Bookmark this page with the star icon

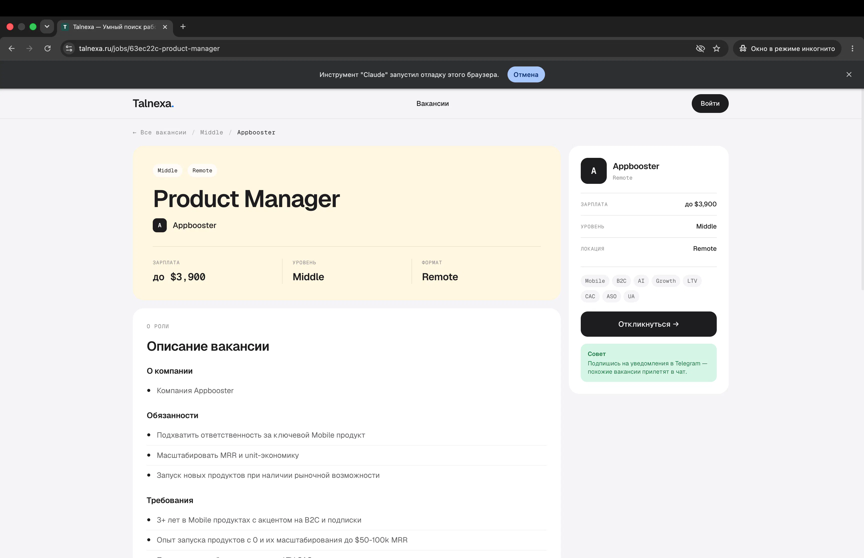tap(716, 48)
